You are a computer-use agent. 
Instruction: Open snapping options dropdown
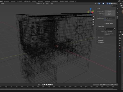pyautogui.click(x=49, y=4)
